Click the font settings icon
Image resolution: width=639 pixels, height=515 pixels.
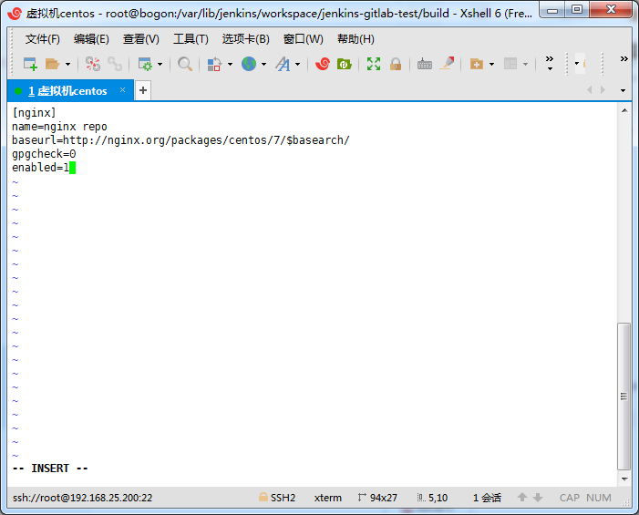coord(283,64)
